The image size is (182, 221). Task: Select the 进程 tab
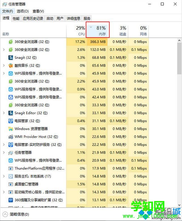(x=6, y=18)
